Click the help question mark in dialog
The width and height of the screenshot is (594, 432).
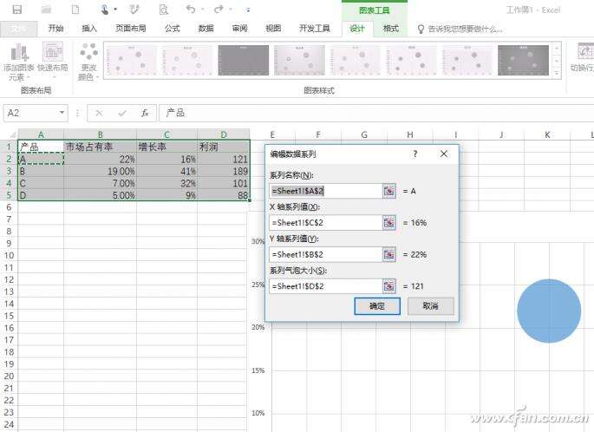[x=415, y=154]
